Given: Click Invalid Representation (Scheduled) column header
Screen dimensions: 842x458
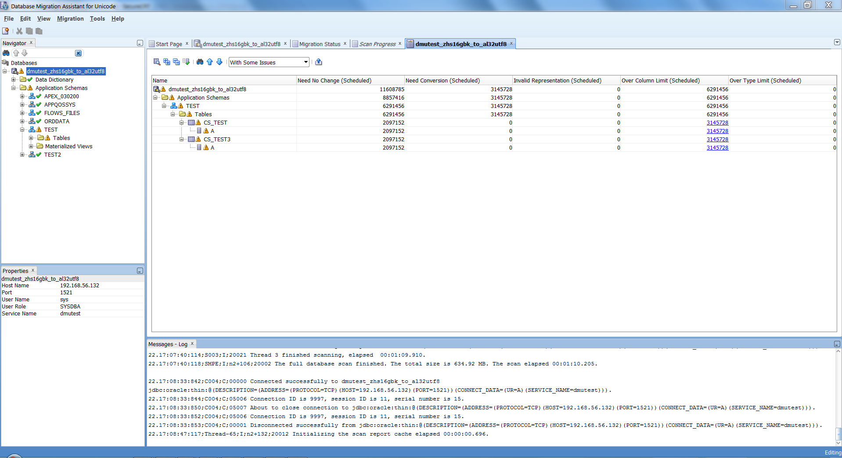Looking at the screenshot, I should pyautogui.click(x=566, y=80).
